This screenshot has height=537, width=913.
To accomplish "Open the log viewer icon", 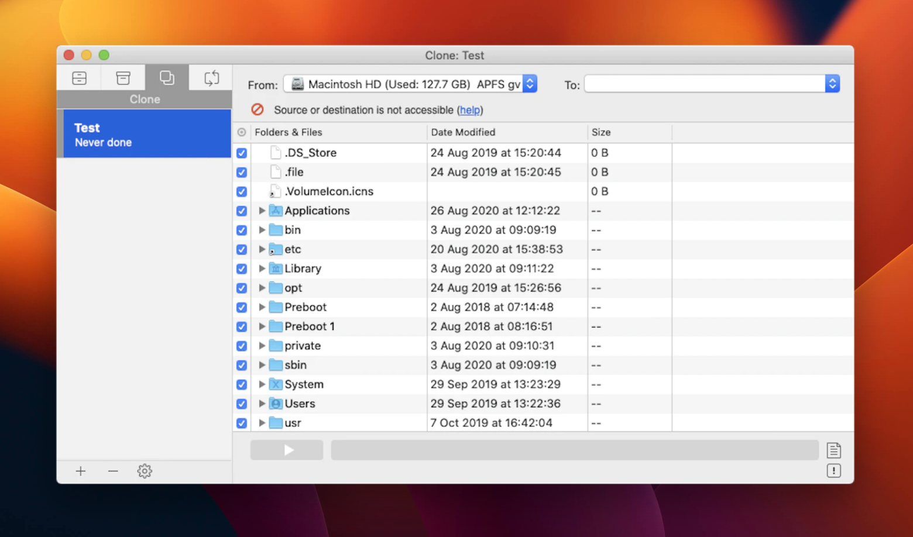I will [834, 450].
